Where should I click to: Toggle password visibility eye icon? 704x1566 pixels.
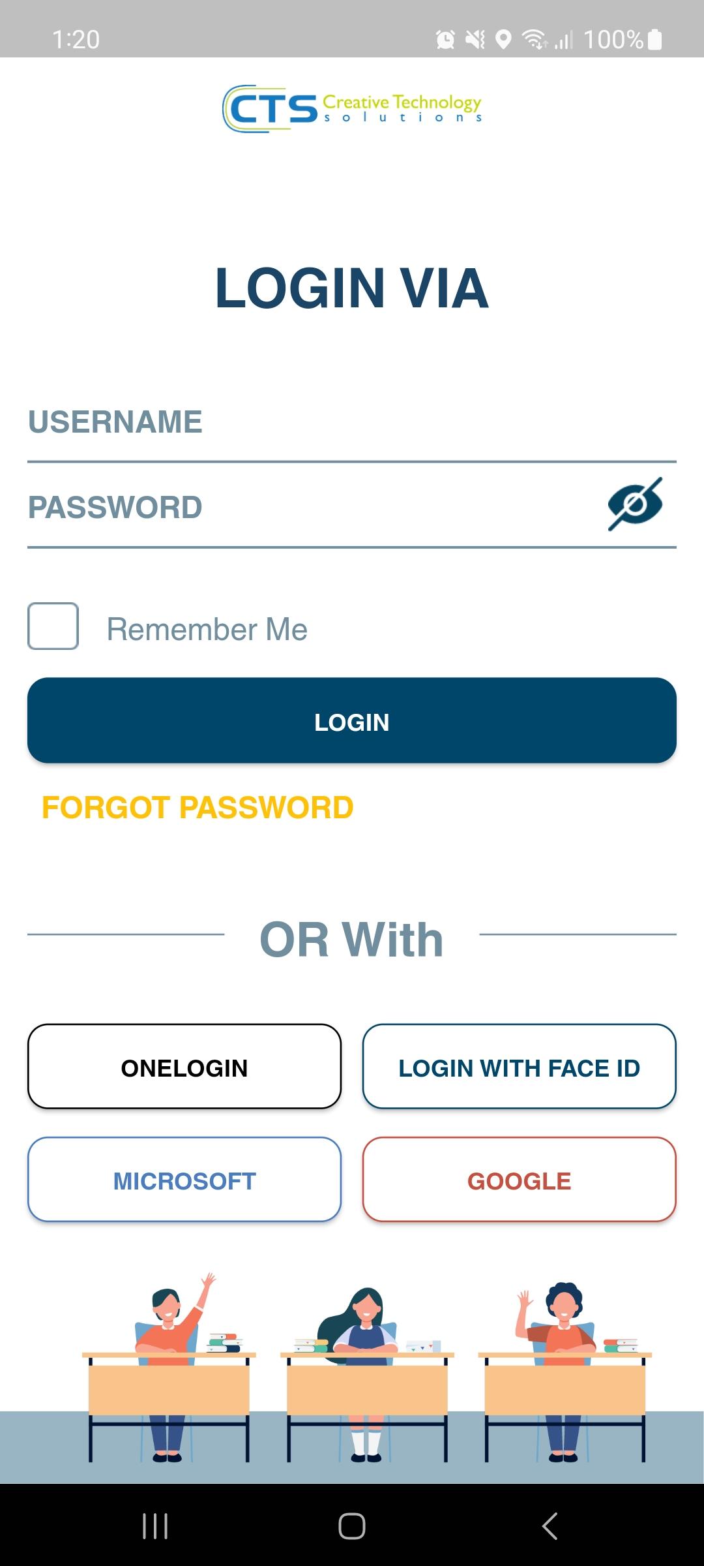[x=636, y=504]
